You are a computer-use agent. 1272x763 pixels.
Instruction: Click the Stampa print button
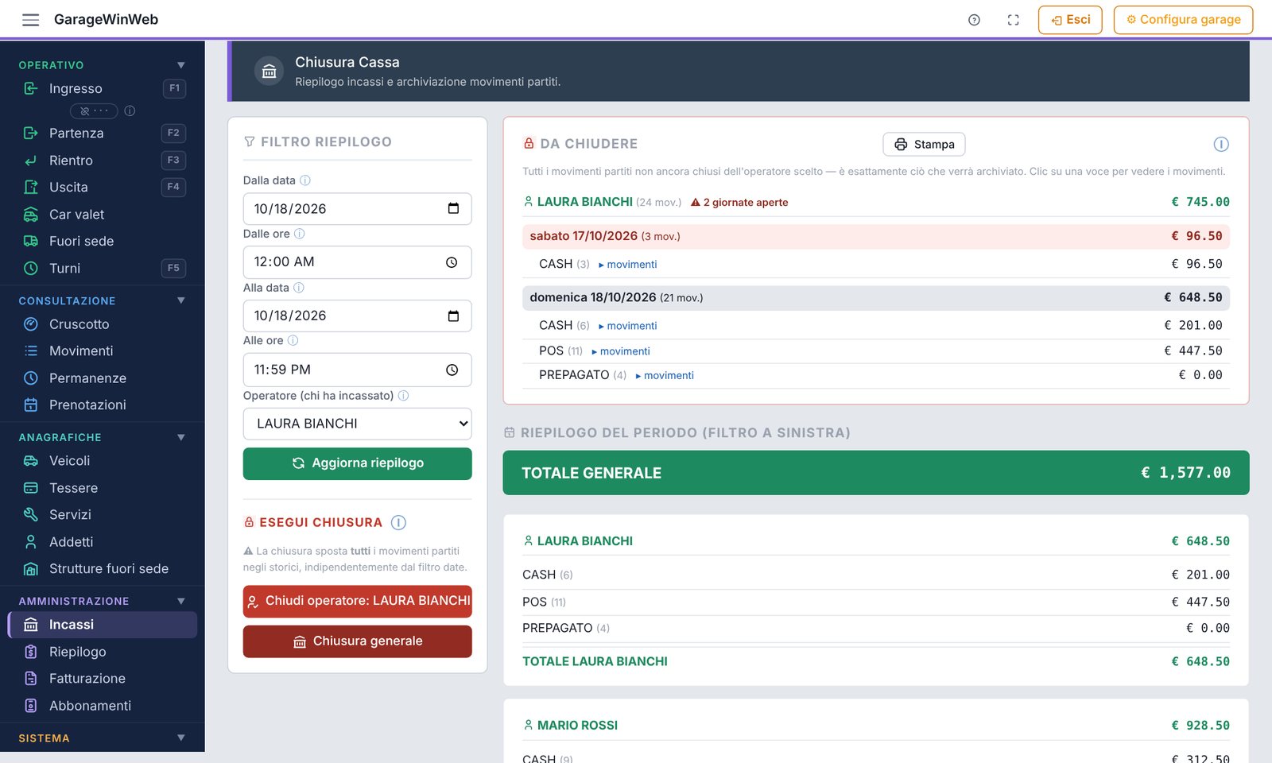[924, 145]
